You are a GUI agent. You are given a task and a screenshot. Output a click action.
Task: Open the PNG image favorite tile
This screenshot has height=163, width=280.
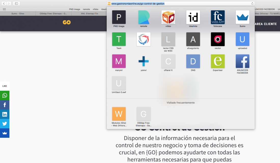119,17
